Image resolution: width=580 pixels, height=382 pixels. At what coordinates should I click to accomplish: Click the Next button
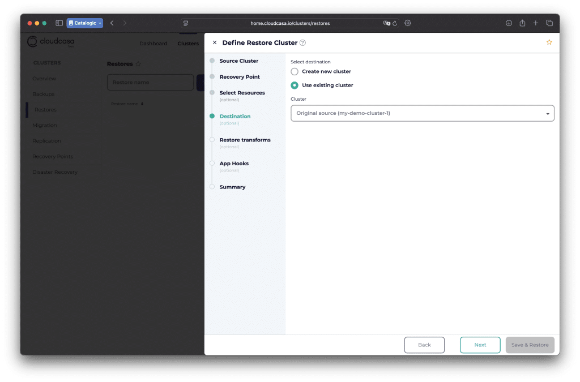tap(480, 345)
